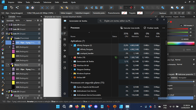This screenshot has height=110, width=196.
Task: Click Flip Horizontal toolbar icon
Action: [x=86, y=8]
